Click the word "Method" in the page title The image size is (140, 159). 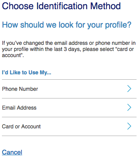(x=106, y=6)
